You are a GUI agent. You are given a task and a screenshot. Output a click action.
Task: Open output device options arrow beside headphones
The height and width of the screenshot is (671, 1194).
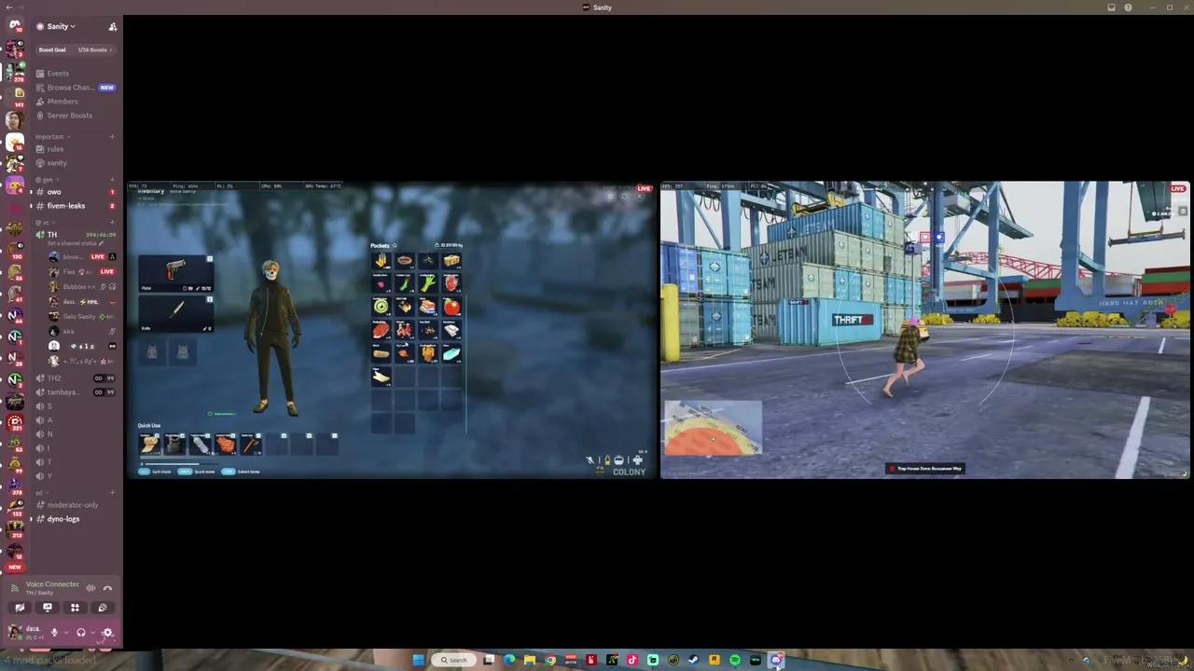[x=92, y=633]
